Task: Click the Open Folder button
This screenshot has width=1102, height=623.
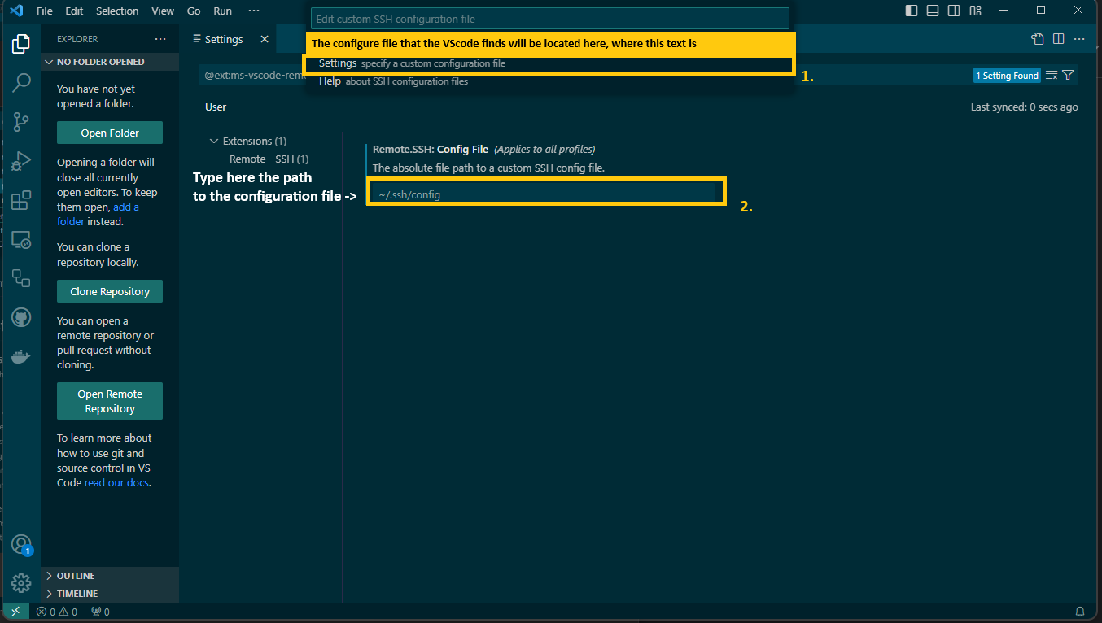Action: (x=109, y=132)
